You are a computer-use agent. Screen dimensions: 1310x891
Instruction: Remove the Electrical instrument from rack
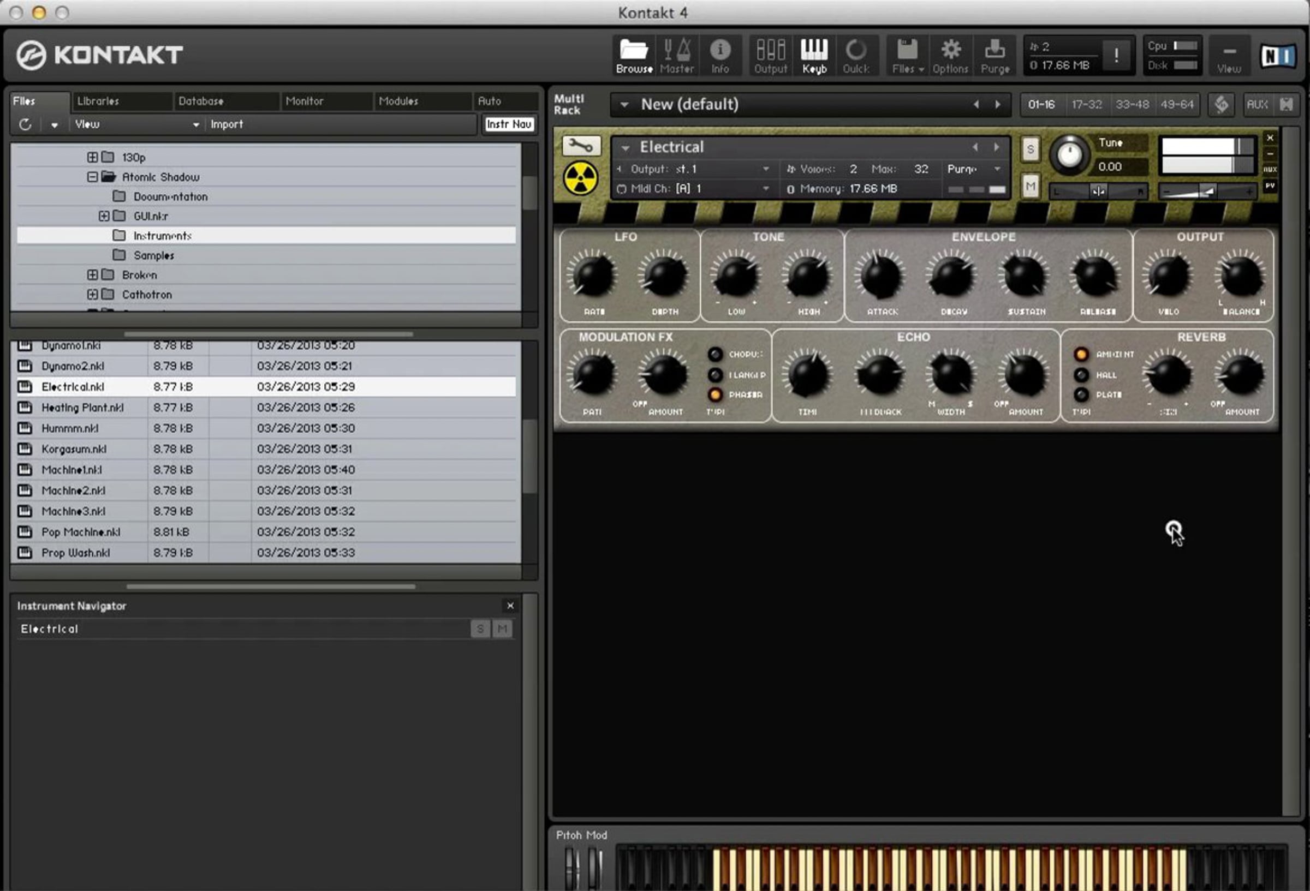(x=1270, y=137)
